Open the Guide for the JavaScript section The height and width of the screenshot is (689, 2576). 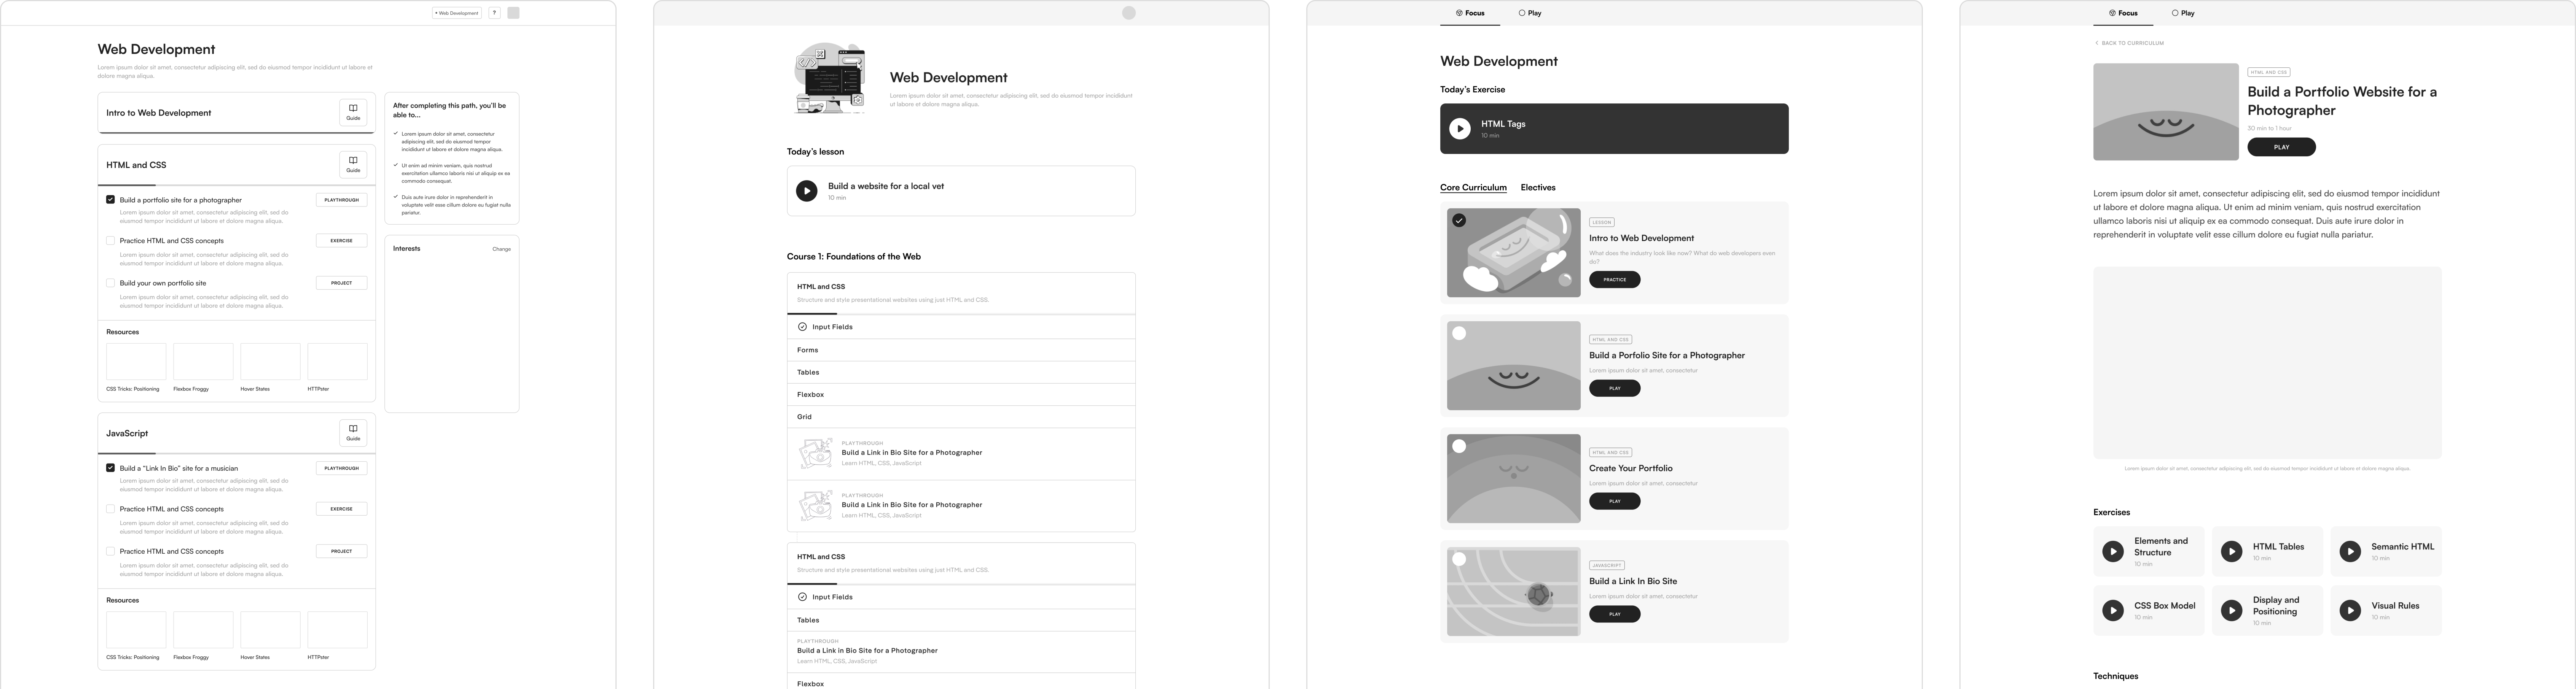click(x=352, y=432)
